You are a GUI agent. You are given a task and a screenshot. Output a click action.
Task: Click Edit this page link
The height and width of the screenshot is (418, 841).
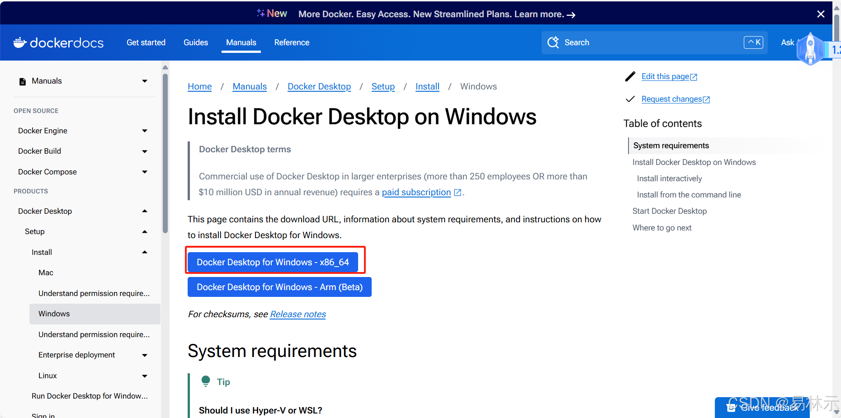point(665,76)
